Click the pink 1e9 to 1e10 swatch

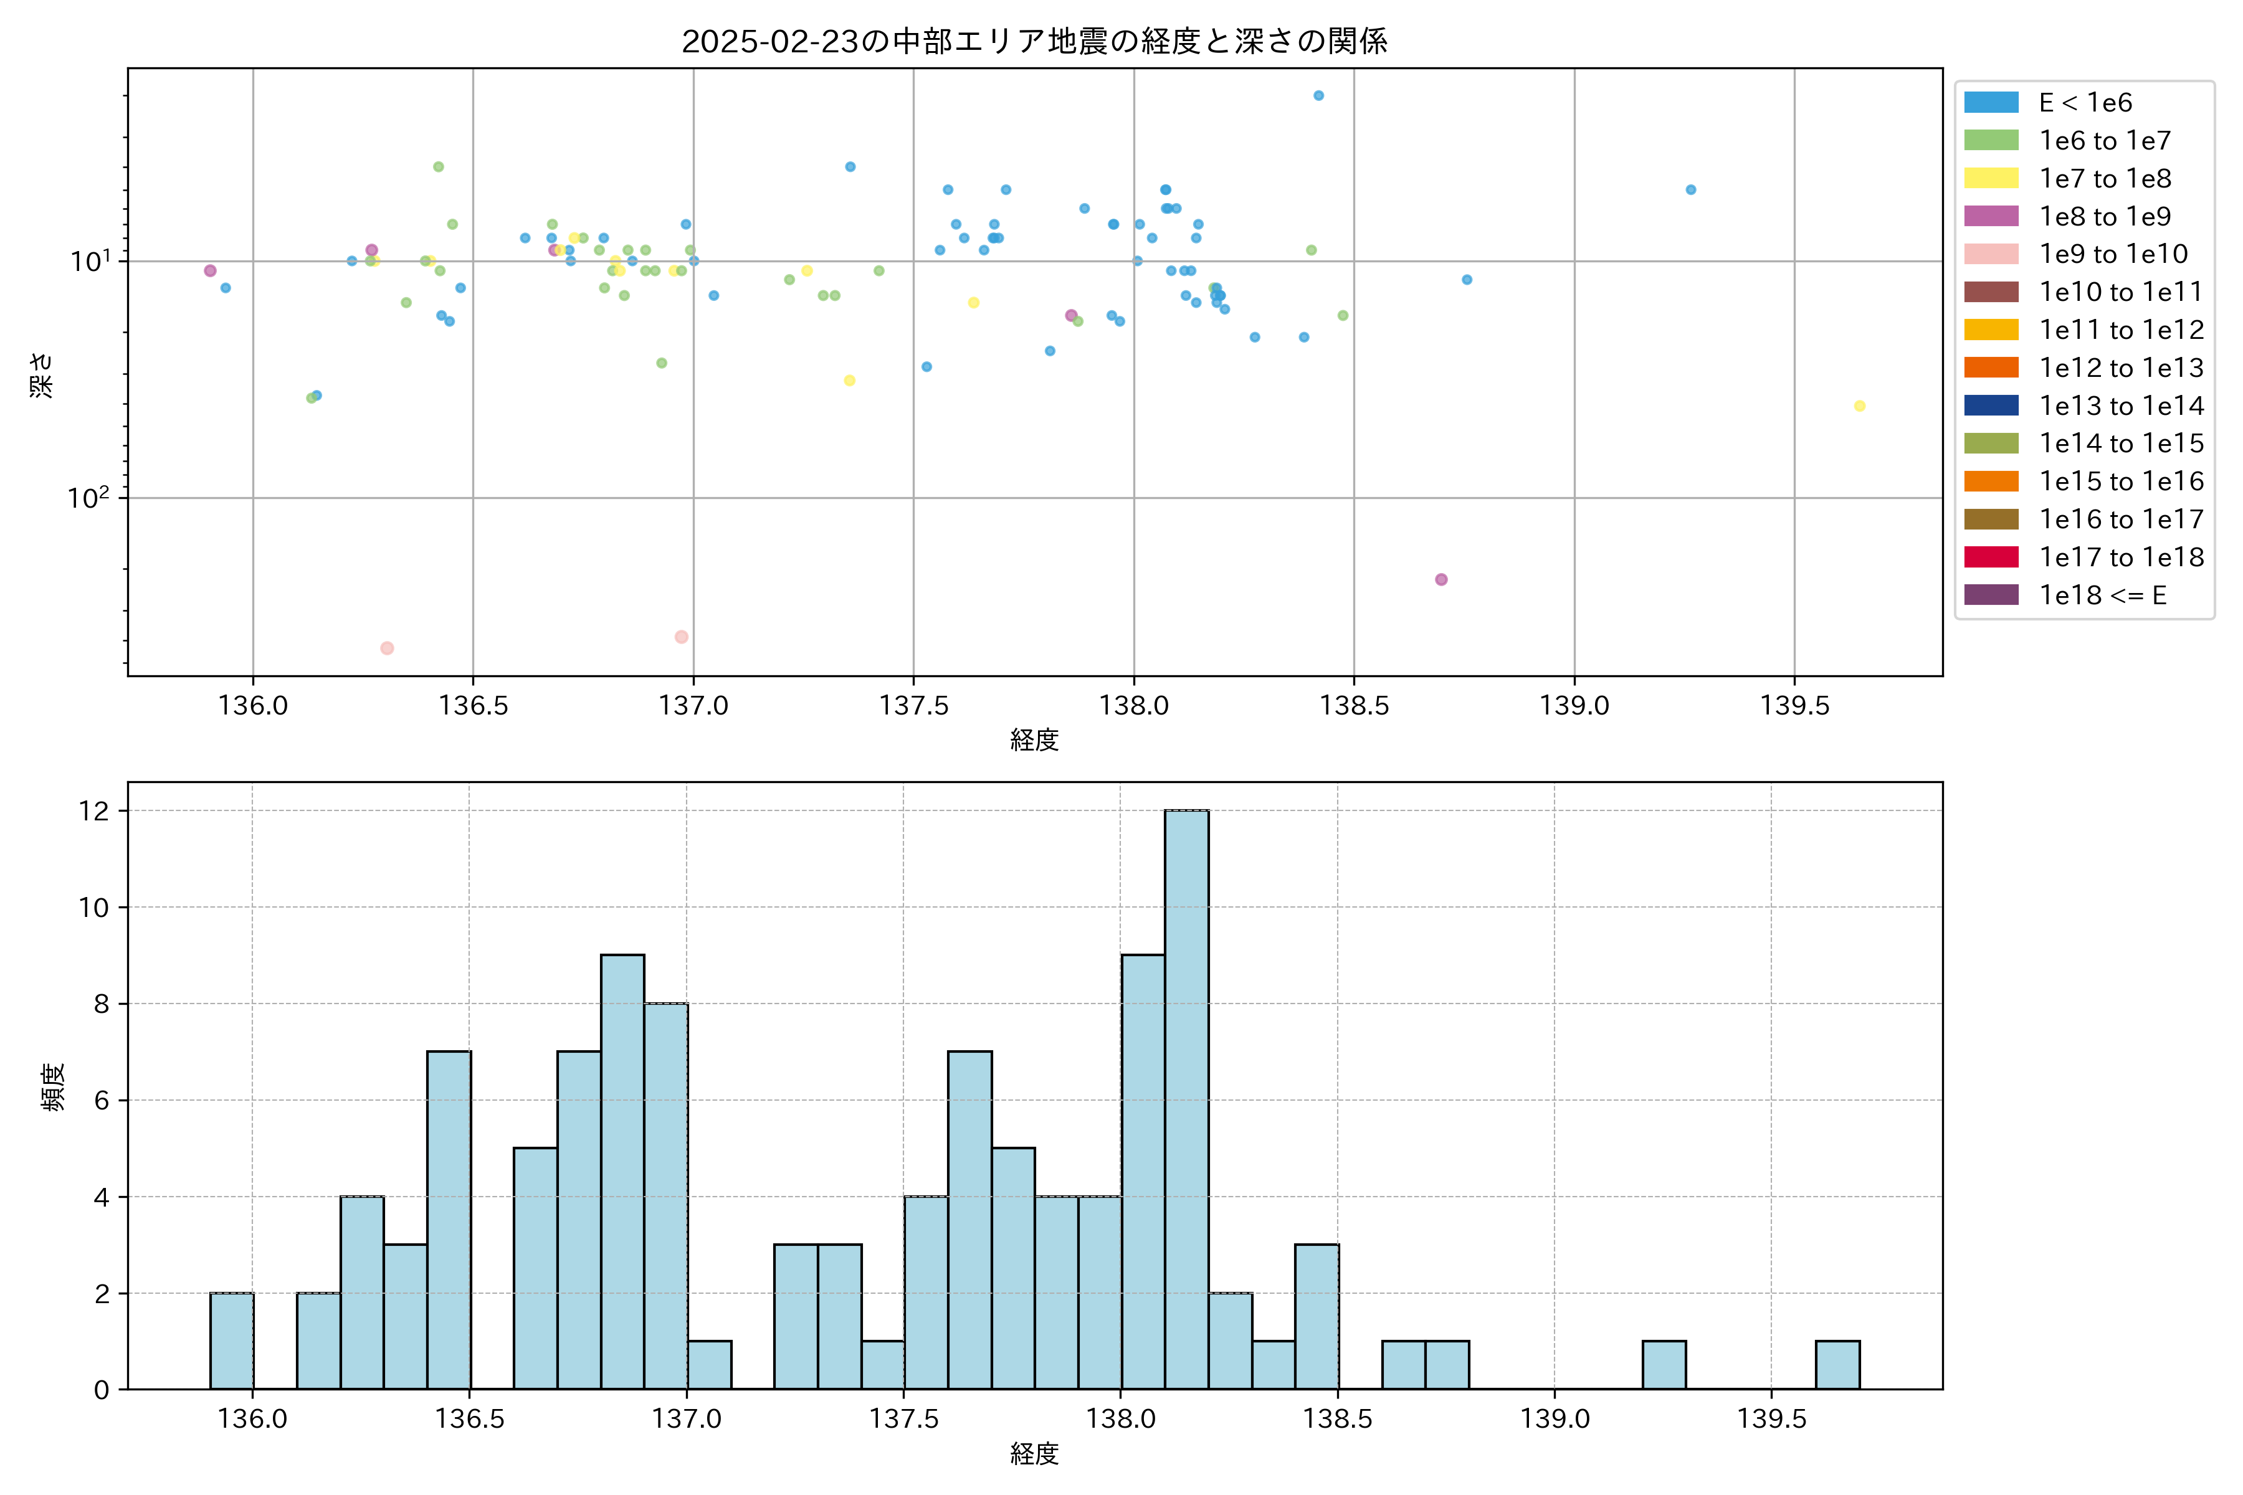[x=1991, y=254]
